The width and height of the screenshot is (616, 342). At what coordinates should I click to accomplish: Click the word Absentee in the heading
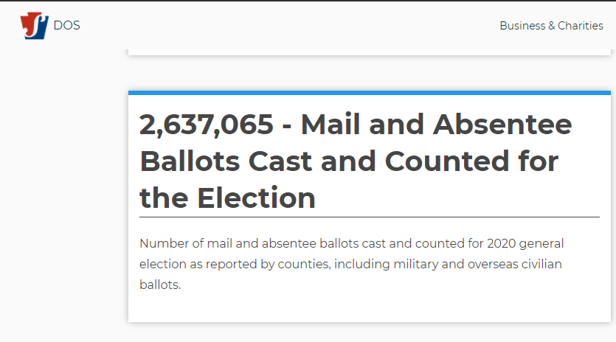coord(502,125)
